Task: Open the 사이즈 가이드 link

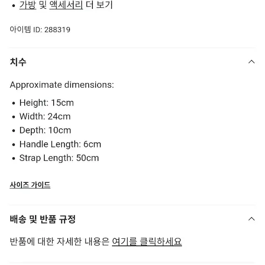Action: [30, 185]
